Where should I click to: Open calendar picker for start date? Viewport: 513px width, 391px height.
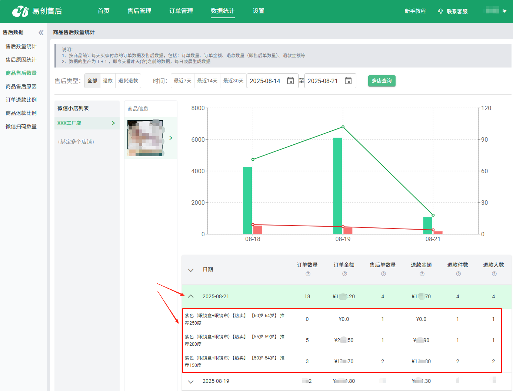click(x=290, y=81)
